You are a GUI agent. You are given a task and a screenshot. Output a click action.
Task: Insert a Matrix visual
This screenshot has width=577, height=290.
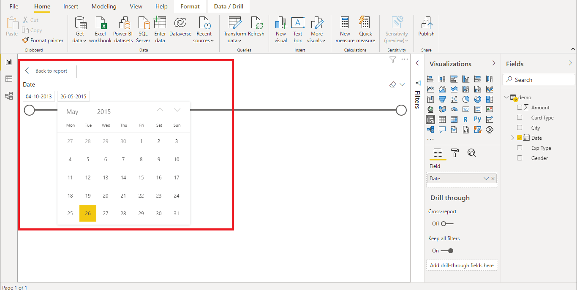pos(454,119)
